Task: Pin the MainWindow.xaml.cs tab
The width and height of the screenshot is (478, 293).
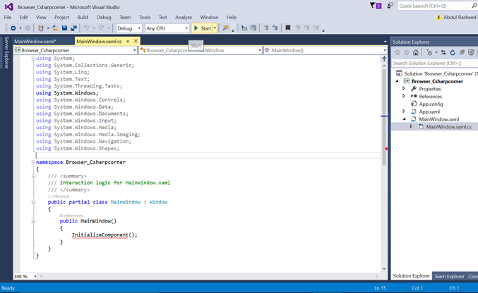Action: click(127, 41)
